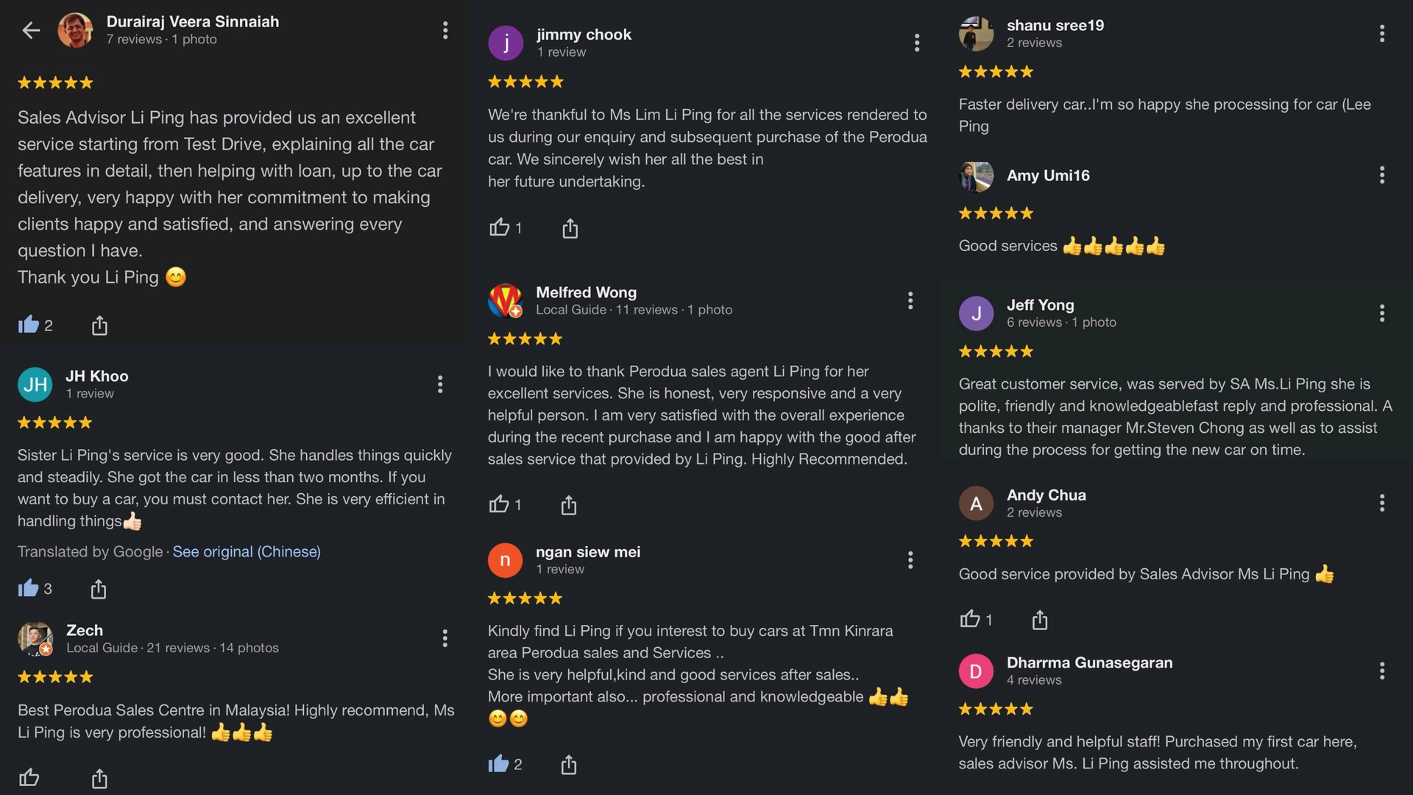Go back using the back arrow
The height and width of the screenshot is (795, 1413).
click(x=31, y=30)
